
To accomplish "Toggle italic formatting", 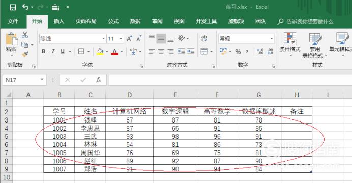I will 53,51.
